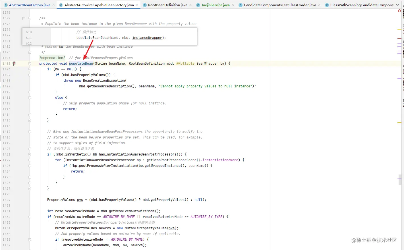The height and width of the screenshot is (250, 404).
Task: Click 'instanceWrapper' in the line 611 preview popup
Action: (x=147, y=38)
